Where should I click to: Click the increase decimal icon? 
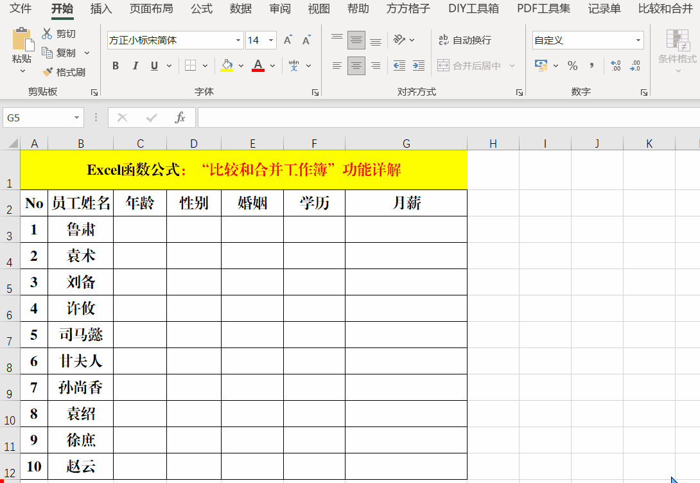coord(617,66)
